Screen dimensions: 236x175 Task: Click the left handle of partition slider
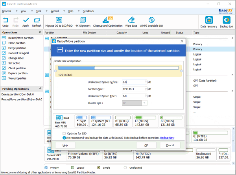(x=55, y=71)
